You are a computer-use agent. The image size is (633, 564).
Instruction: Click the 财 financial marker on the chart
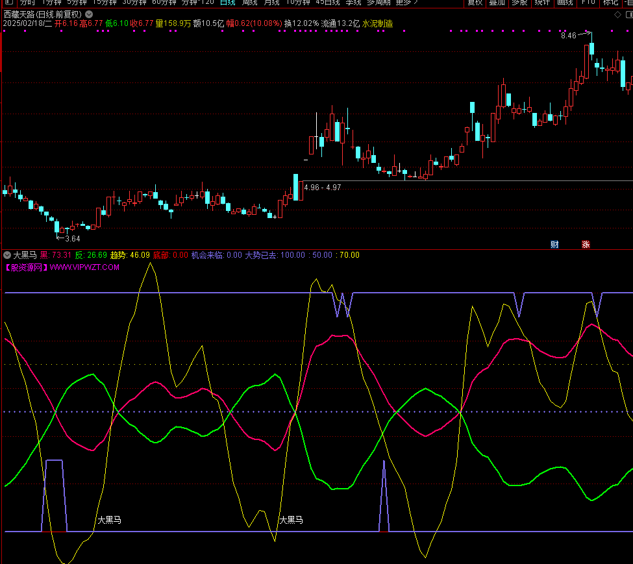[x=554, y=245]
